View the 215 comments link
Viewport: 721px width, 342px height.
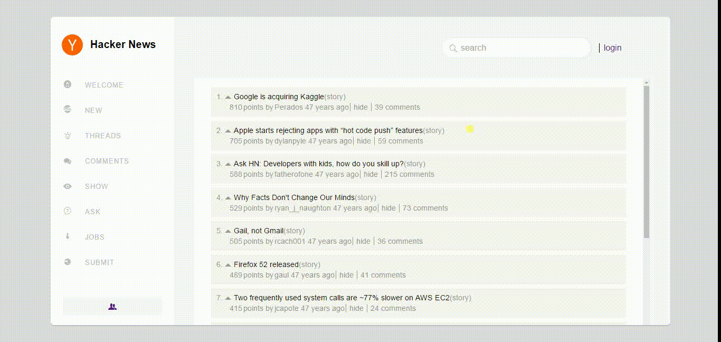point(410,174)
